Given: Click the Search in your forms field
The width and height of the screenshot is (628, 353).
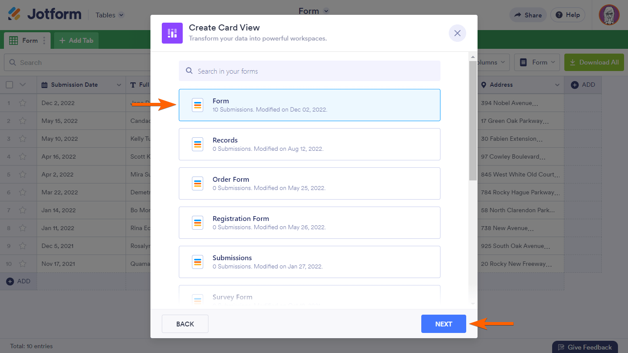Looking at the screenshot, I should [309, 71].
